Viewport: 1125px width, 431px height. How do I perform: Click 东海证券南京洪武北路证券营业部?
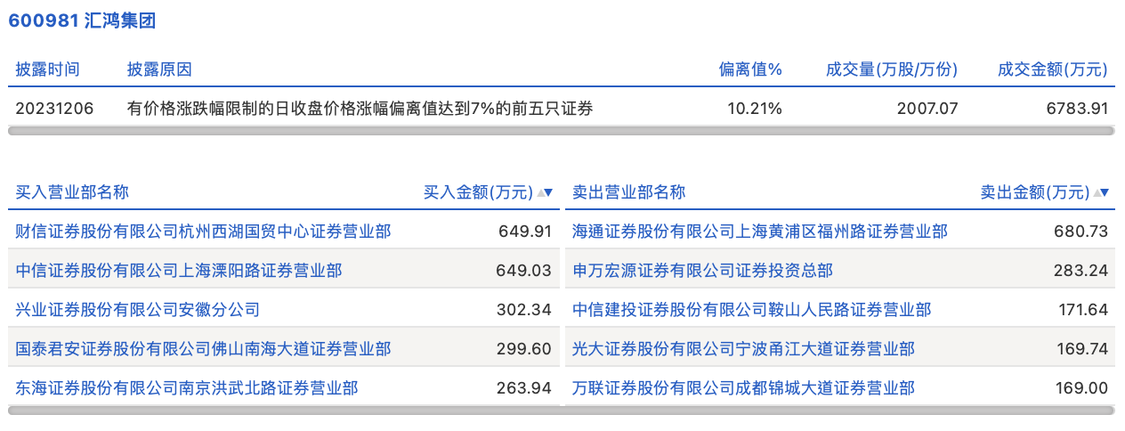[x=187, y=388]
